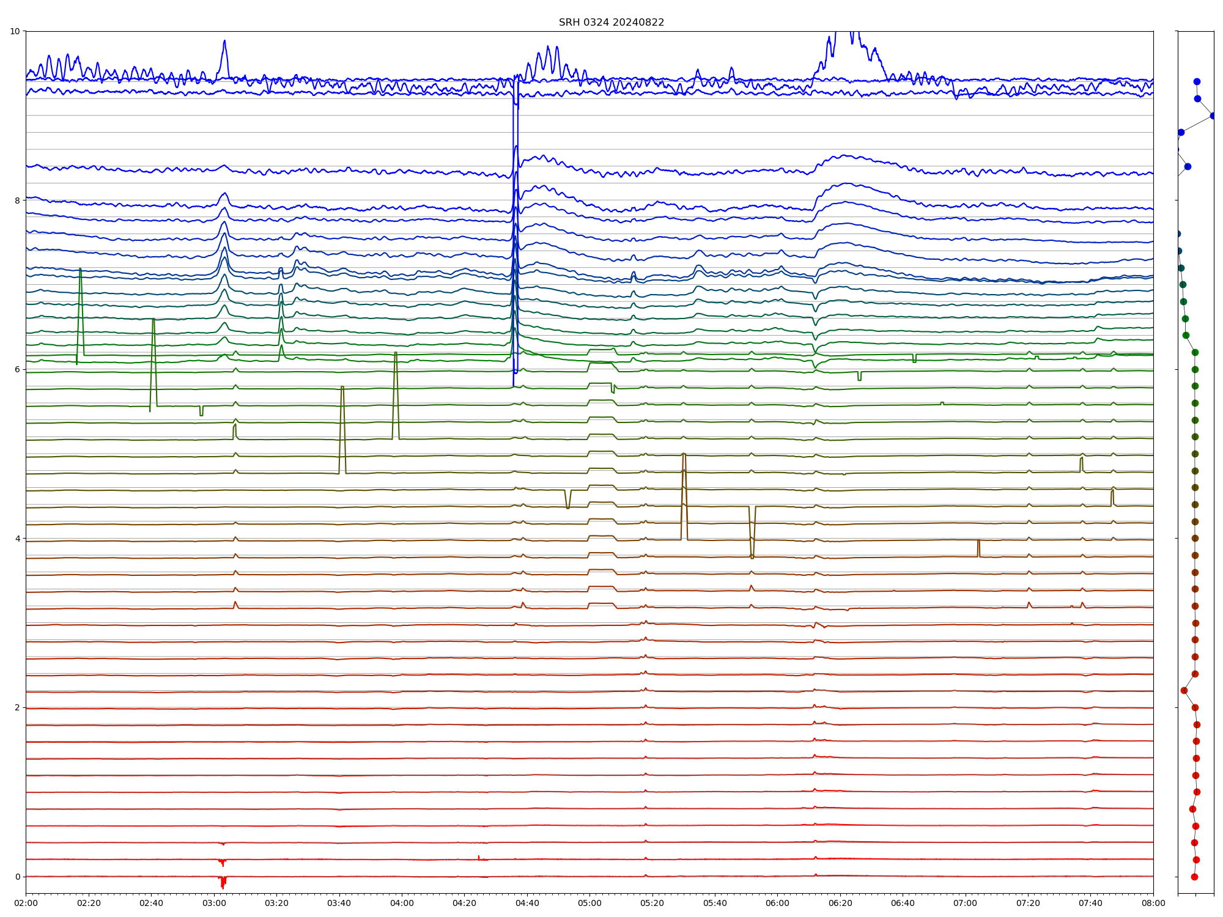The width and height of the screenshot is (1223, 917).
Task: Select the bottom-most red dot in right panel
Action: click(1194, 877)
